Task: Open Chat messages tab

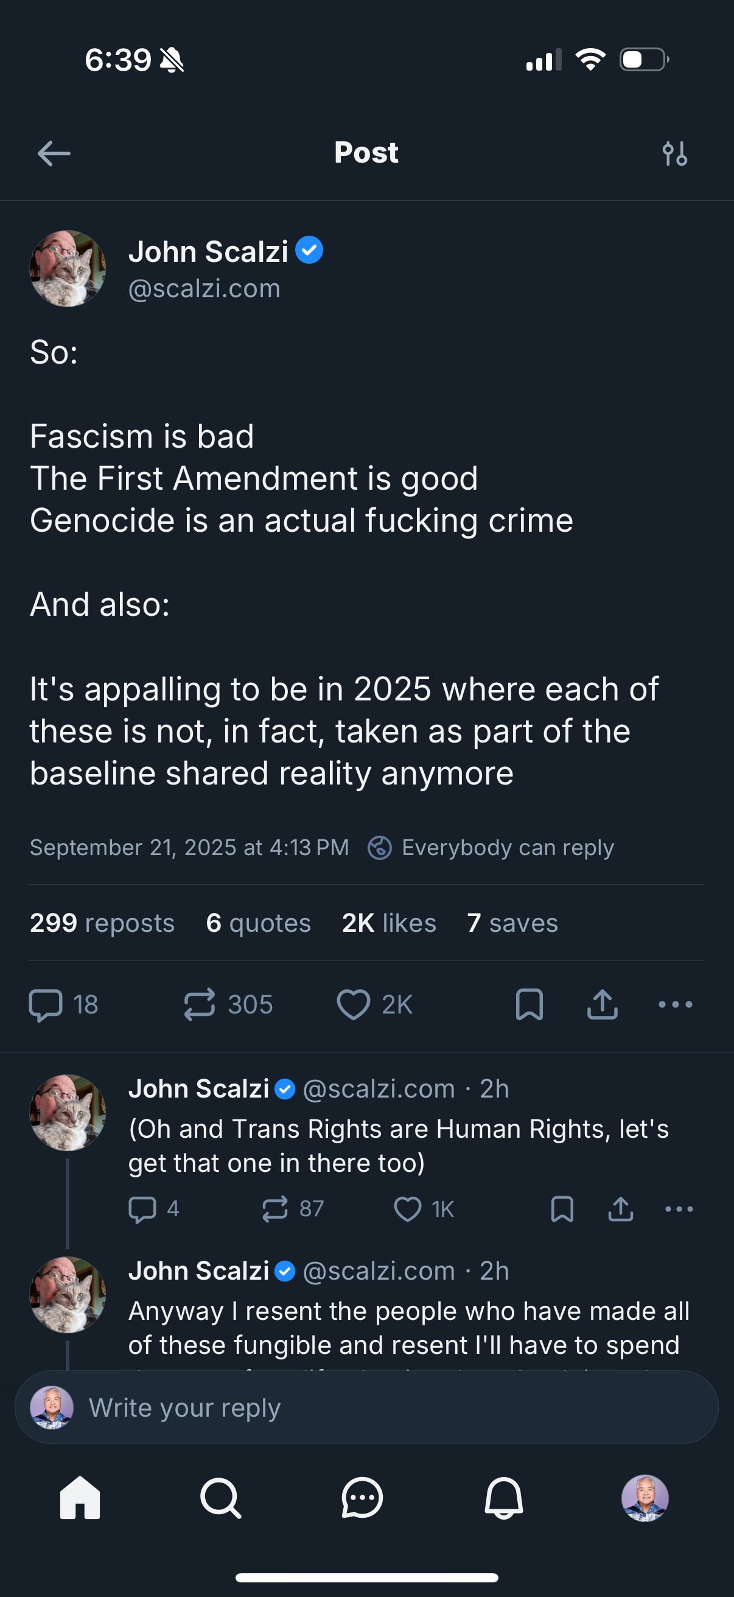Action: pos(362,1498)
